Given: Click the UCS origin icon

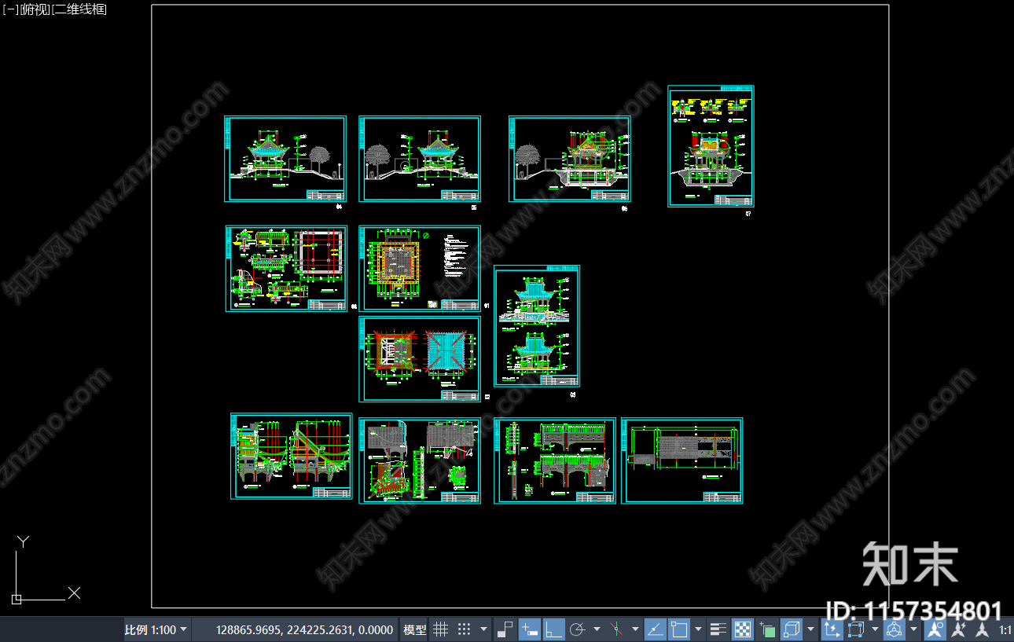Looking at the screenshot, I should pyautogui.click(x=16, y=600).
